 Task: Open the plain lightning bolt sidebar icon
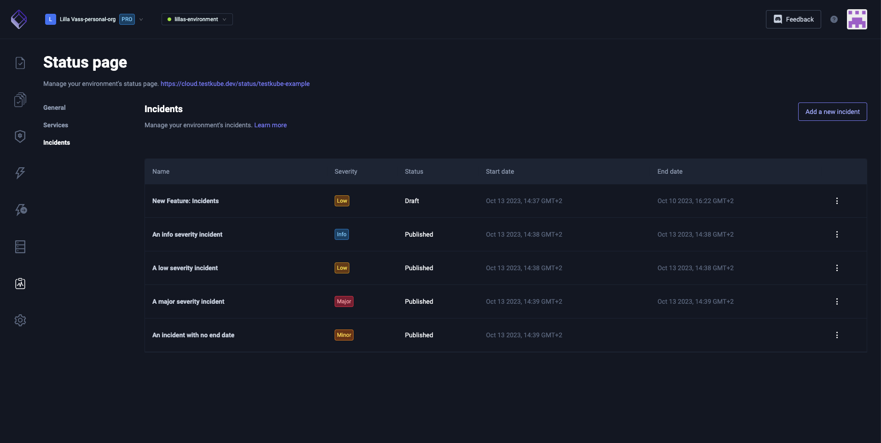pyautogui.click(x=20, y=173)
